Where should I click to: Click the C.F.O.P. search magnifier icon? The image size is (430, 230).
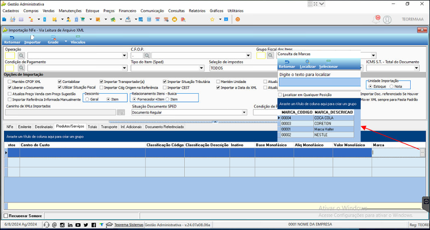click(147, 55)
